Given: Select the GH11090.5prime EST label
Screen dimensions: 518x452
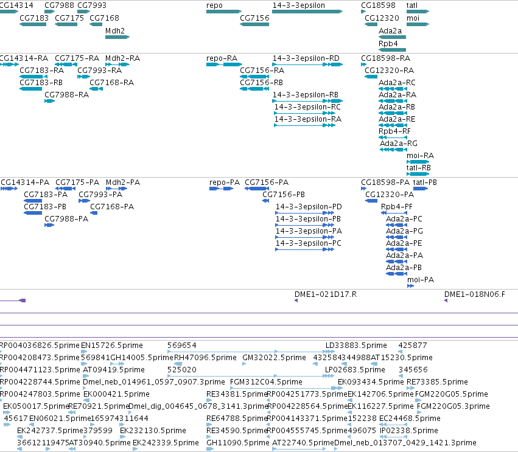Looking at the screenshot, I should [238, 443].
